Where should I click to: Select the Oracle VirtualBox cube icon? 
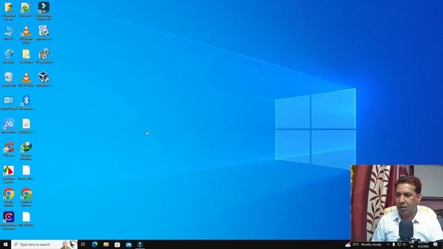tap(44, 79)
